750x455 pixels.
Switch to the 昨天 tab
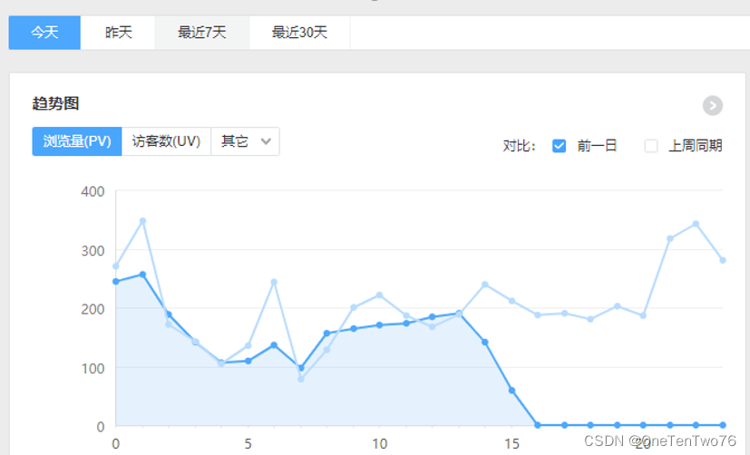point(118,33)
